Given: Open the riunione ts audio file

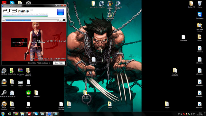Looking at the screenshot, I should (200, 49).
